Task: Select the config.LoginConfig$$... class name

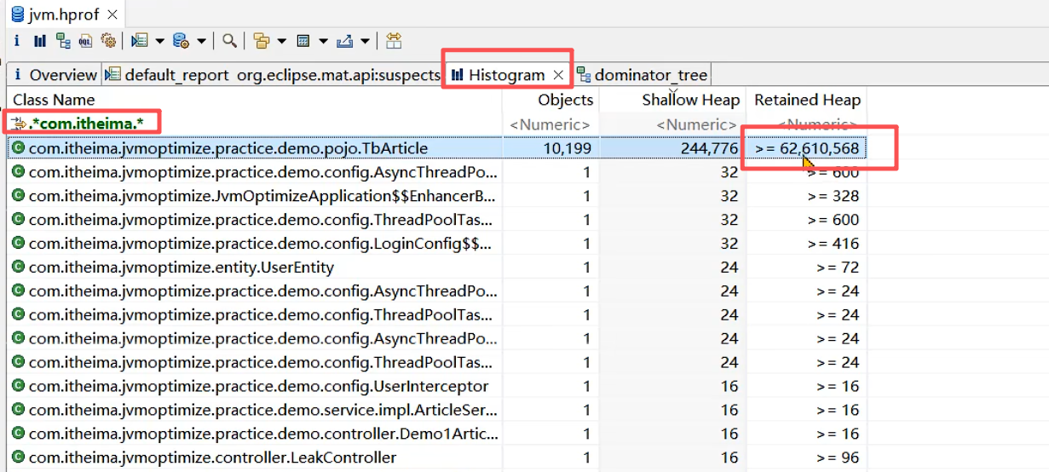Action: click(261, 244)
